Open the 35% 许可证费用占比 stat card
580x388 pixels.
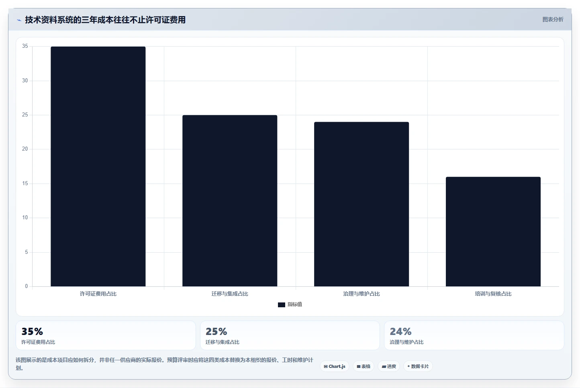pyautogui.click(x=106, y=335)
